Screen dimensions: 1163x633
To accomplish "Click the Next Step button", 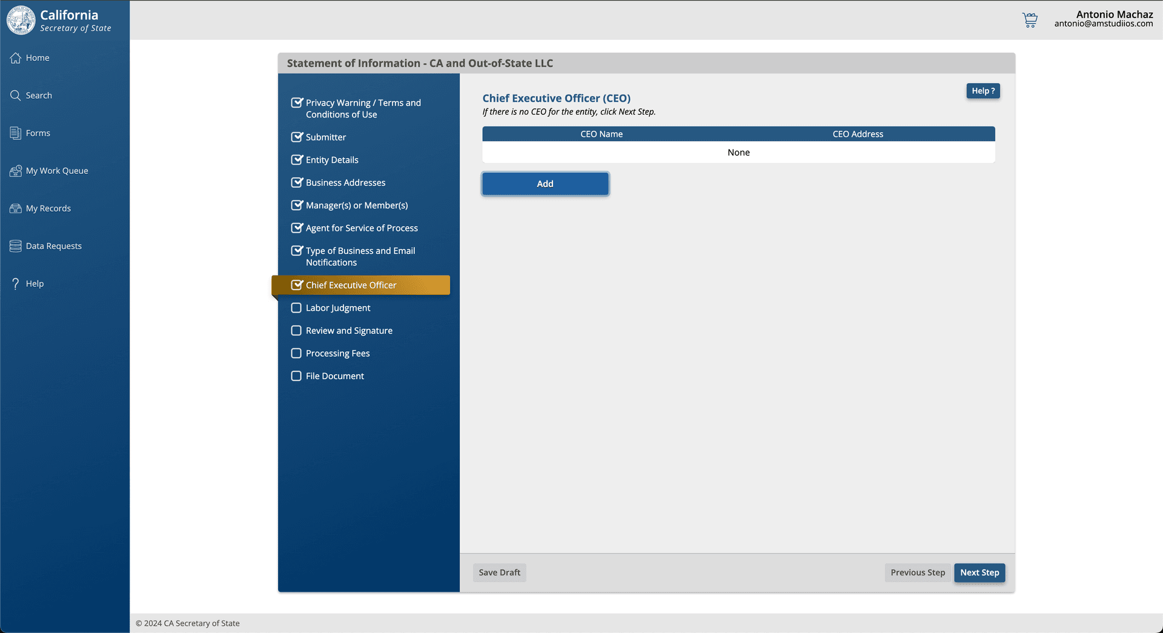I will (979, 572).
